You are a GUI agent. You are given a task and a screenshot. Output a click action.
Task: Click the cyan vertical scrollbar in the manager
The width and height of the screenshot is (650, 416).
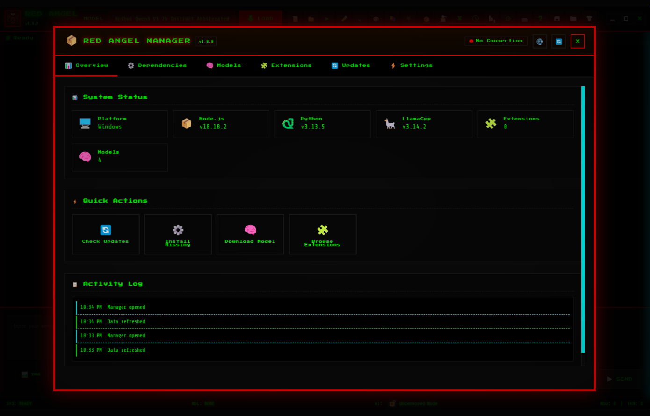coord(583,219)
